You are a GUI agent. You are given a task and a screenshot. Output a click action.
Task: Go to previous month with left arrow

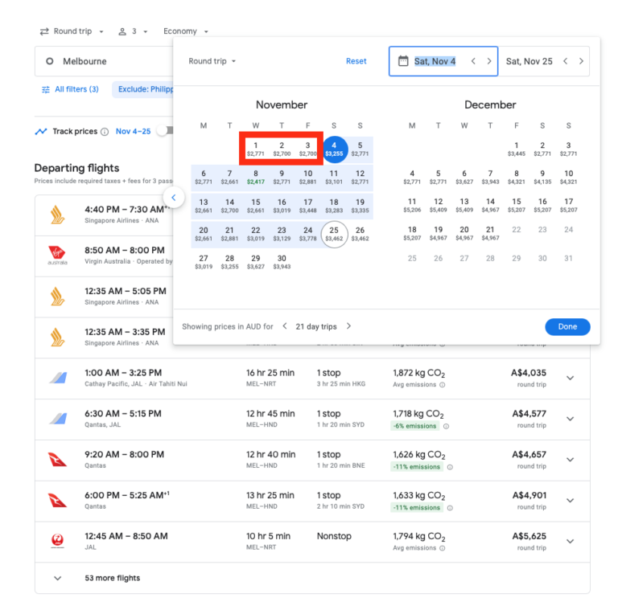coord(173,198)
